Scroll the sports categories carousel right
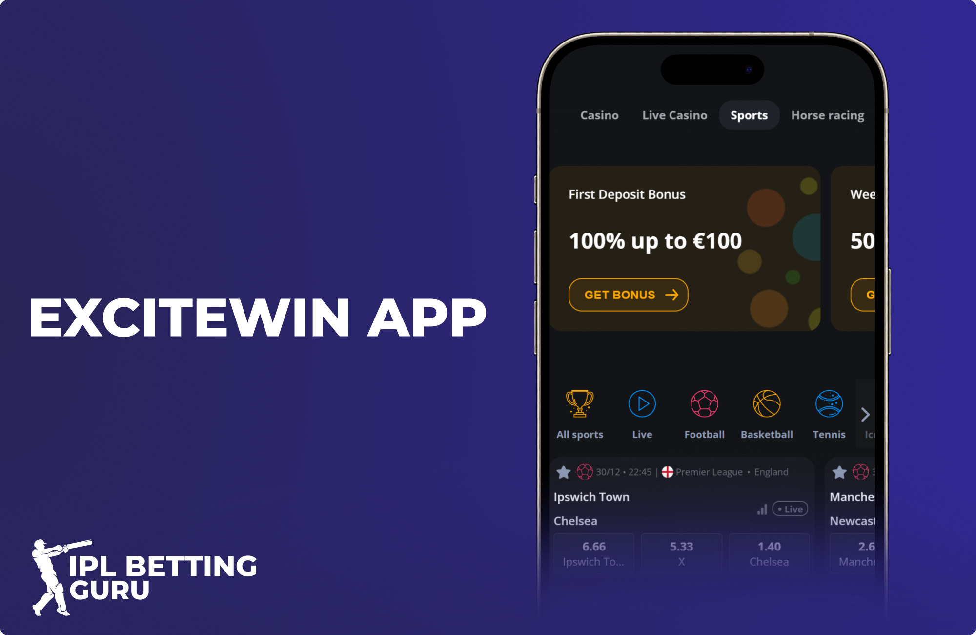The width and height of the screenshot is (976, 635). pos(866,415)
